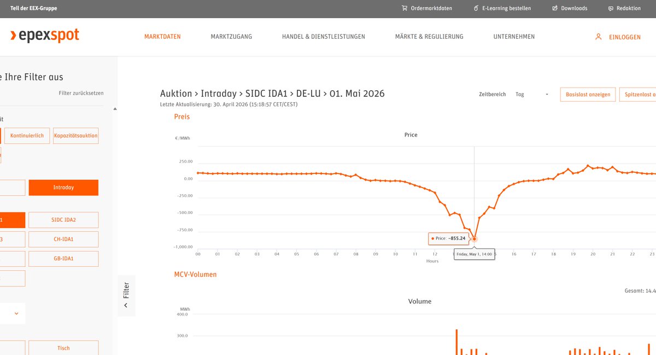656x355 pixels.
Task: Open the E-Learning bestellen link
Action: point(506,8)
